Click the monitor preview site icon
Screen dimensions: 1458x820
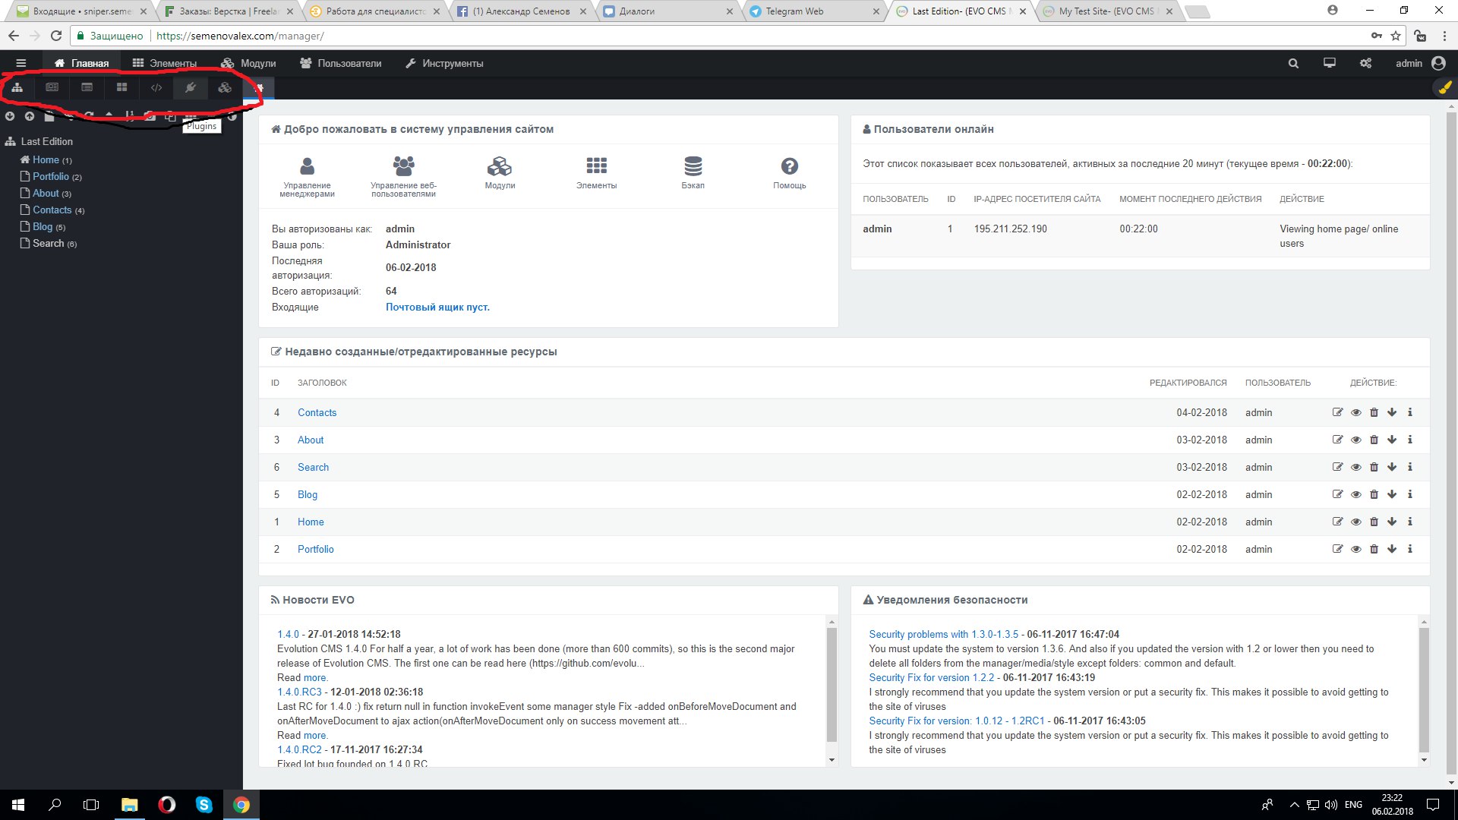(1329, 63)
